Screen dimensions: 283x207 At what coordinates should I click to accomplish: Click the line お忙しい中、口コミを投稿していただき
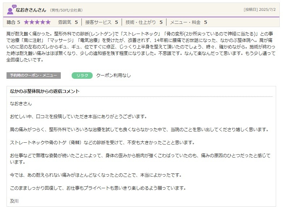click(x=79, y=117)
